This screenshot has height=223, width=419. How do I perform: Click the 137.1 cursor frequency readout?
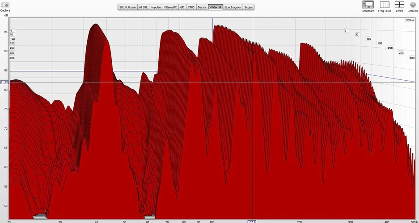point(252,221)
